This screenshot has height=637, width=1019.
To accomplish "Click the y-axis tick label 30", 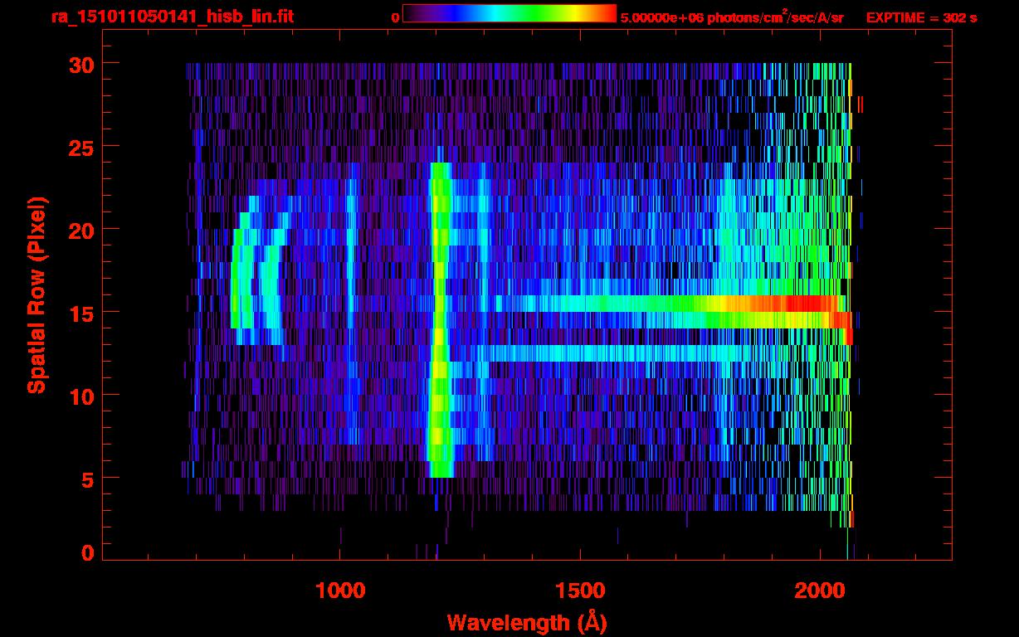I will [x=80, y=64].
